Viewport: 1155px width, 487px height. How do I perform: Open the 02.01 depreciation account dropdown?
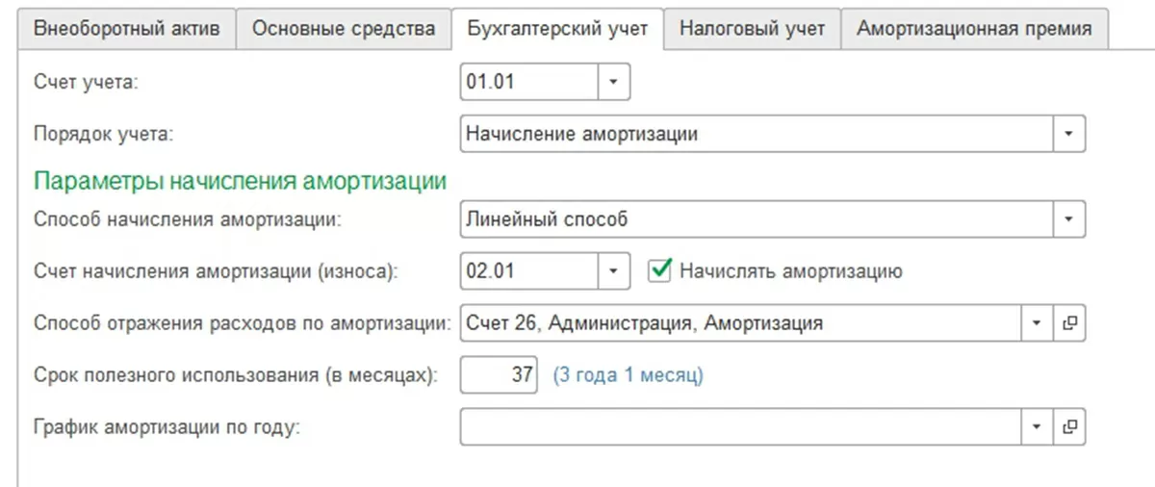click(x=614, y=271)
